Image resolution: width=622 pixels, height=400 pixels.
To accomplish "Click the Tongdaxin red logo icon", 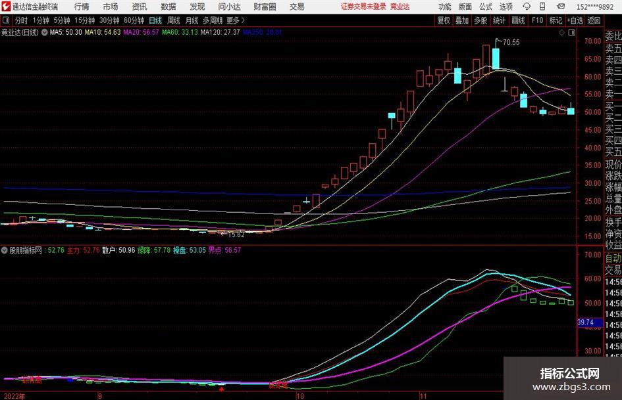I will click(5, 7).
